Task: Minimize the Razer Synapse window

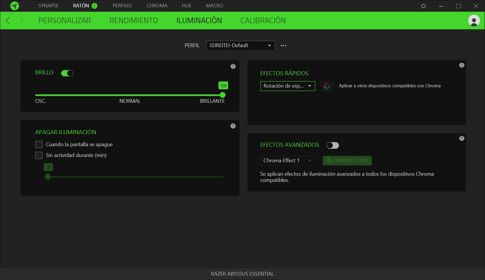Action: click(441, 6)
